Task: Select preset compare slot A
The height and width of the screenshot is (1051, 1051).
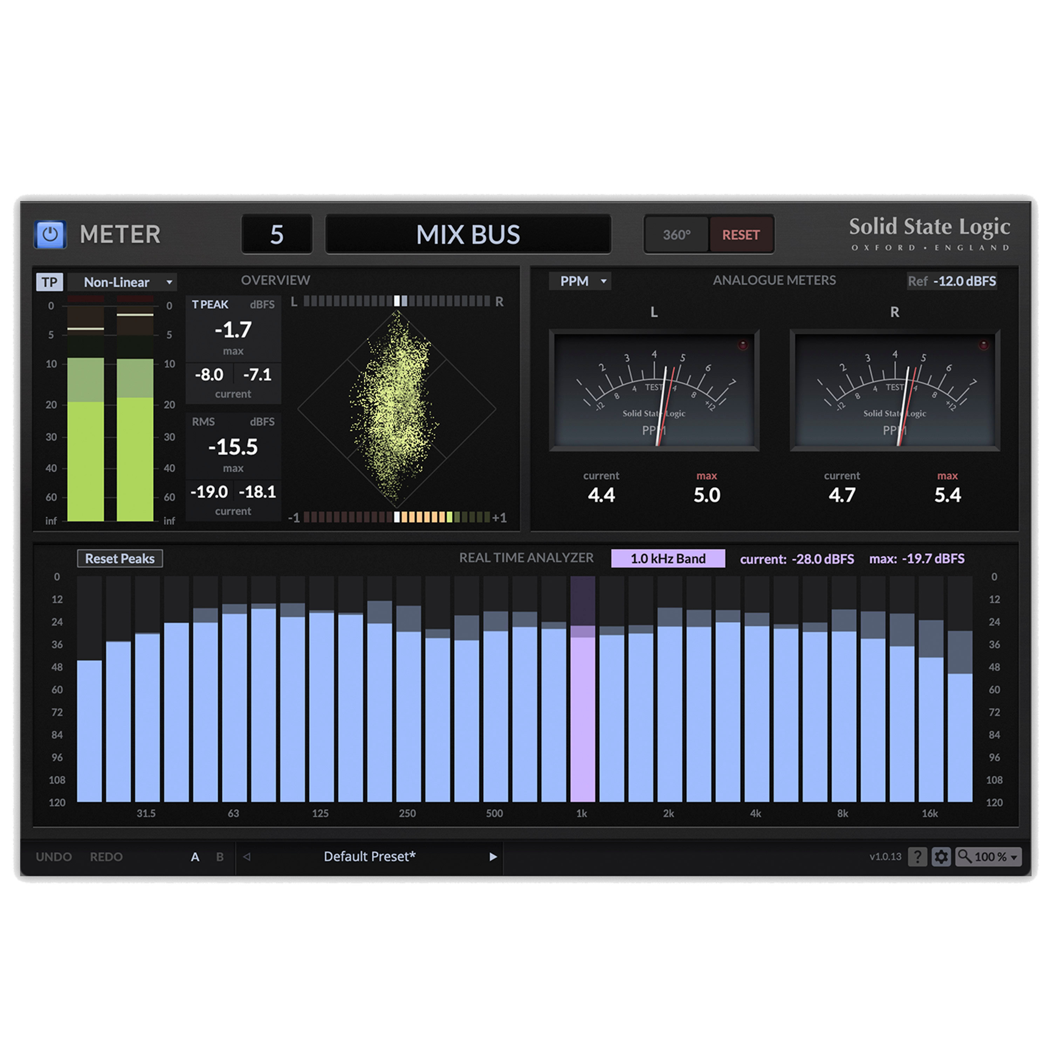Action: coord(195,857)
